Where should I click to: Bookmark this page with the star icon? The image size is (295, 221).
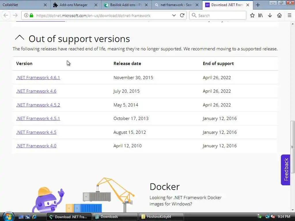[x=252, y=16]
